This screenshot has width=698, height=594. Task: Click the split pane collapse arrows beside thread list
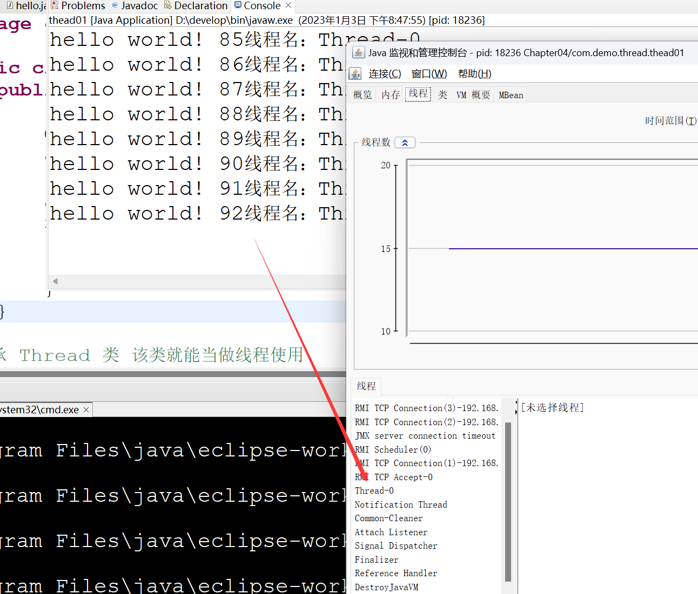click(x=515, y=407)
